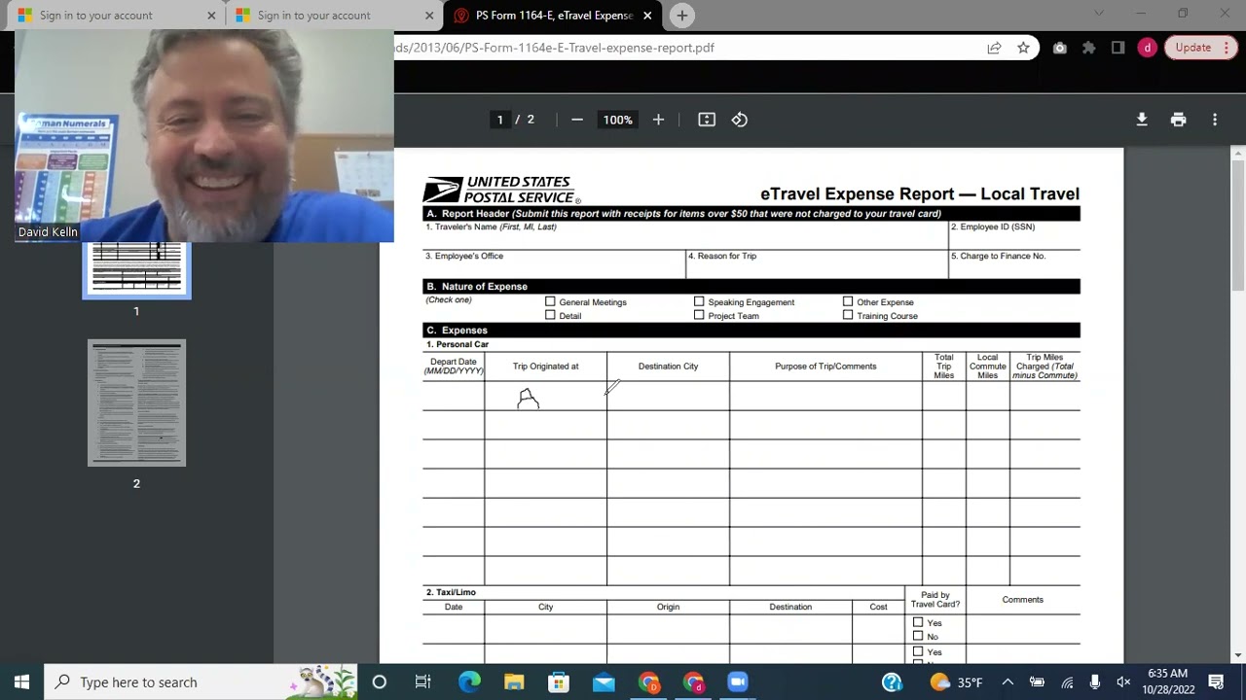This screenshot has height=700, width=1246.
Task: Click the Traveler's Name field label
Action: [x=491, y=227]
